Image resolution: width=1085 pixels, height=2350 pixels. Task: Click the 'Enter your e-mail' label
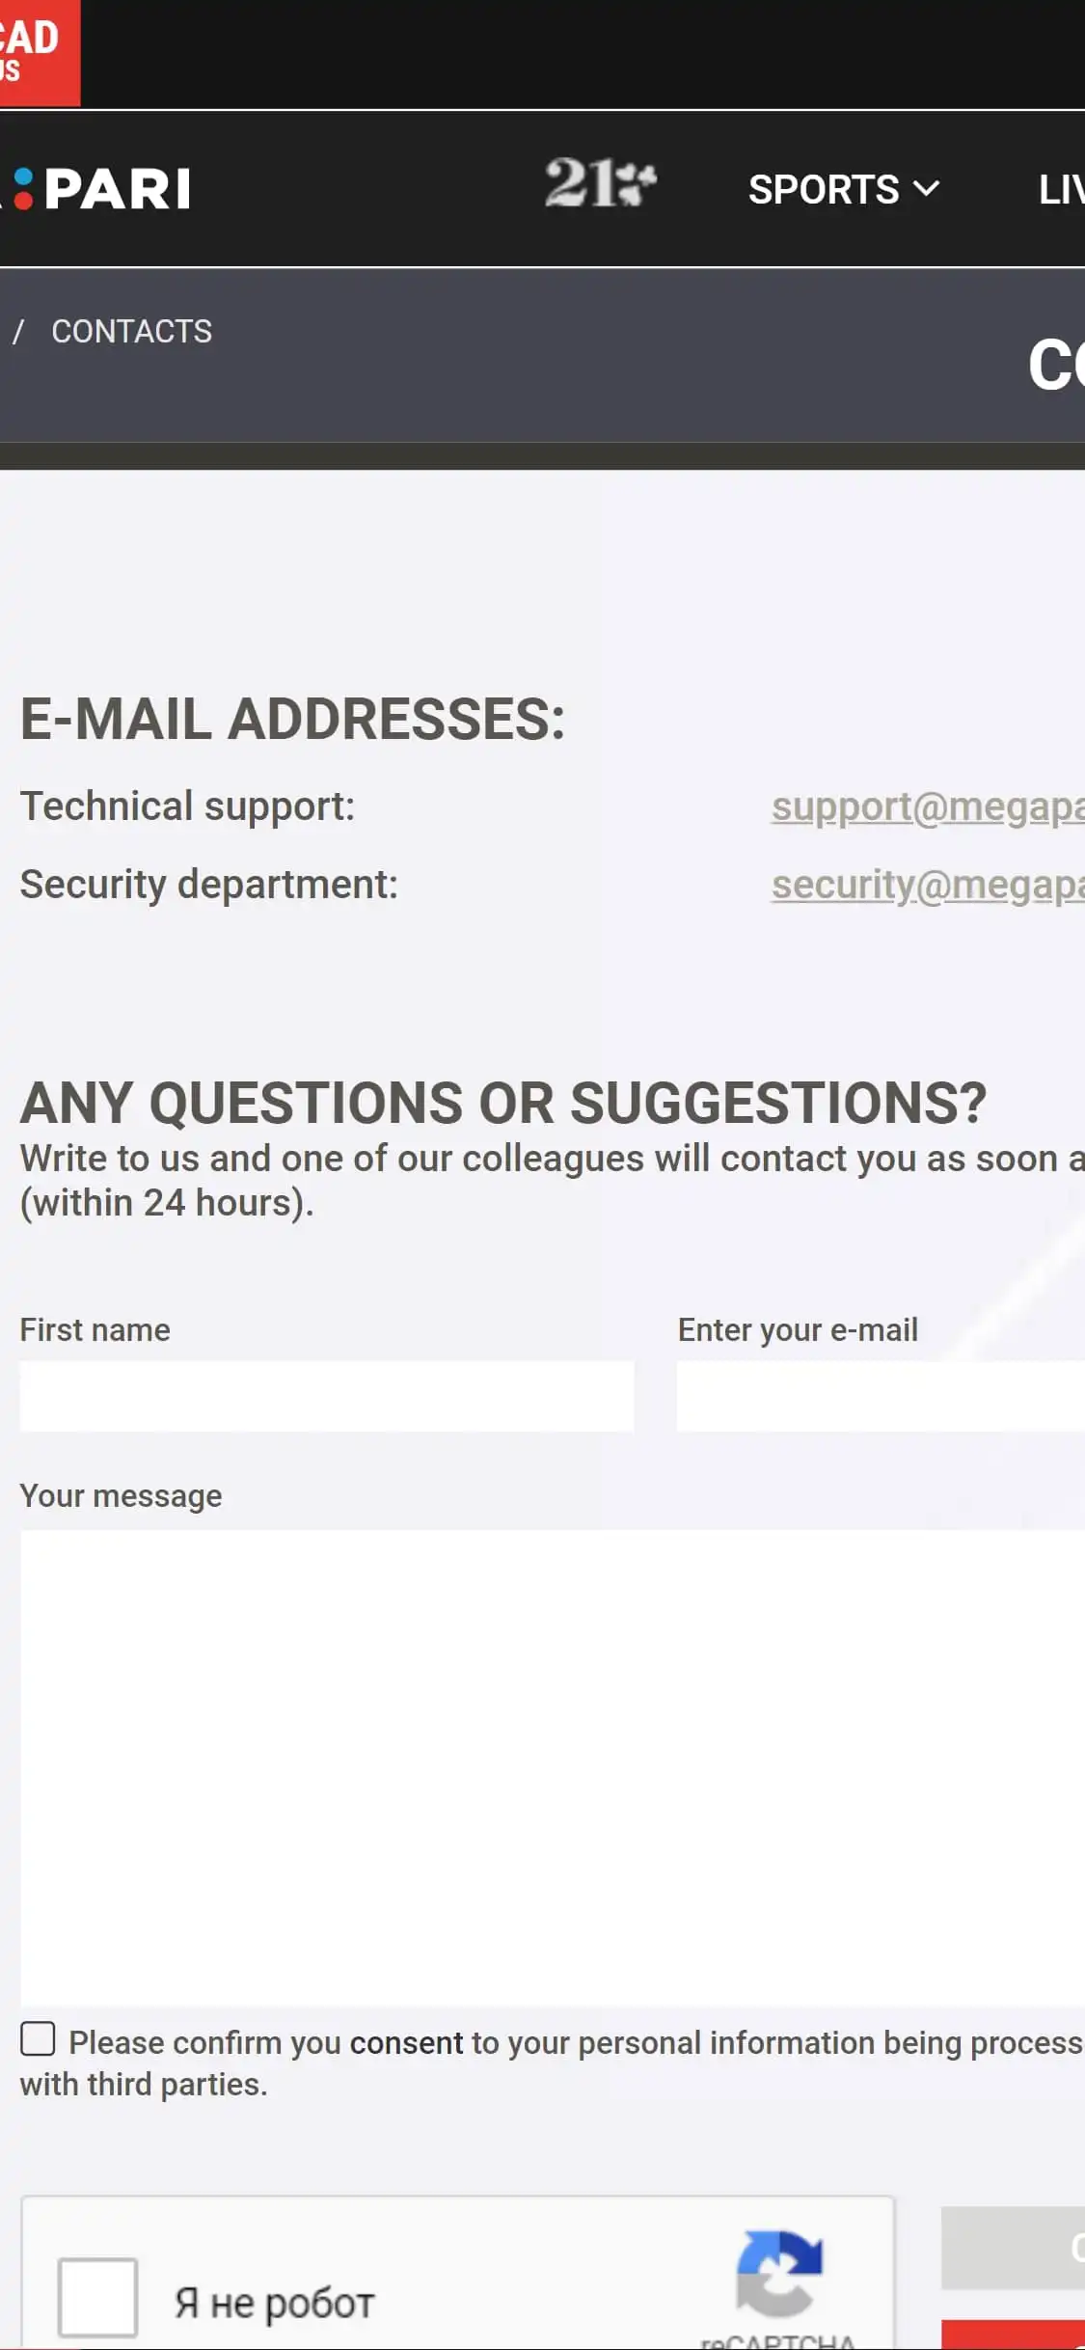point(798,1330)
